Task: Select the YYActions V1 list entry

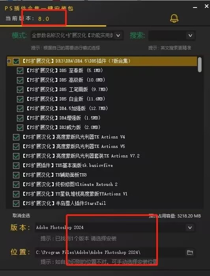Action: (x=75, y=194)
